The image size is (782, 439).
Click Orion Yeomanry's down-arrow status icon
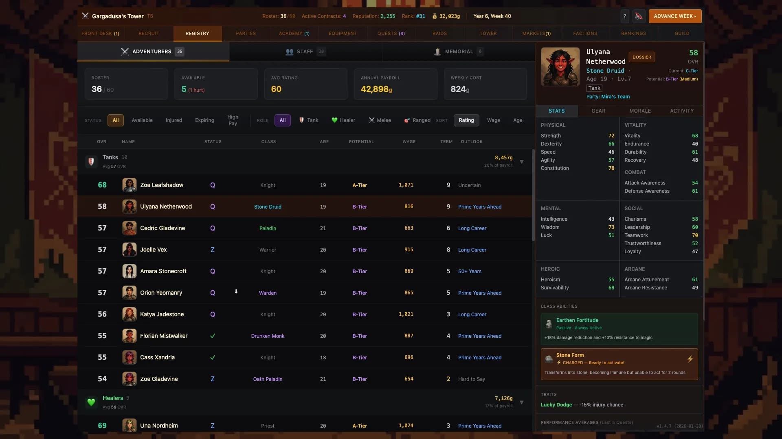pos(236,291)
